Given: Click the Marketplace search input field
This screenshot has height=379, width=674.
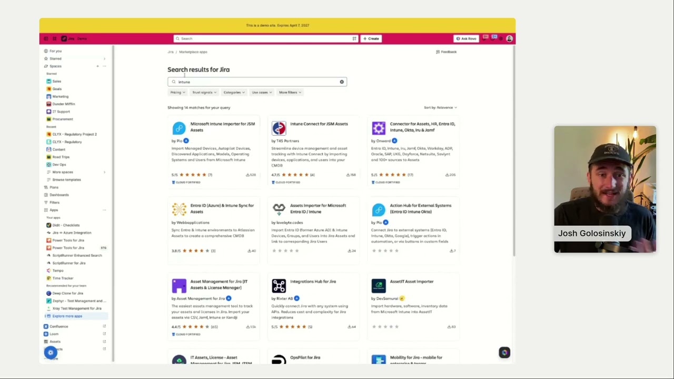Looking at the screenshot, I should [257, 82].
